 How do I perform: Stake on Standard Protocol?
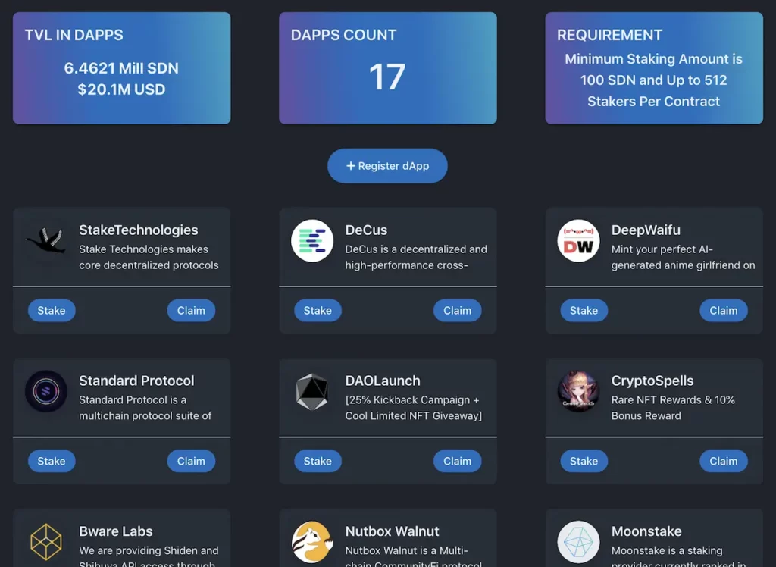pyautogui.click(x=52, y=461)
